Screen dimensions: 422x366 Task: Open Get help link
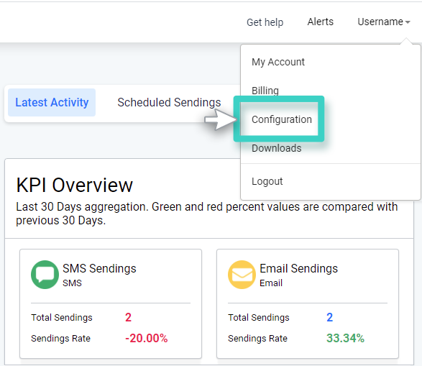tap(265, 22)
